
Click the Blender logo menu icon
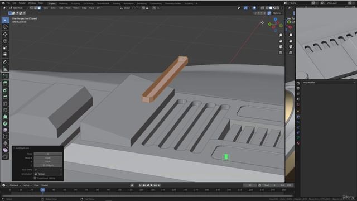pos(3,3)
